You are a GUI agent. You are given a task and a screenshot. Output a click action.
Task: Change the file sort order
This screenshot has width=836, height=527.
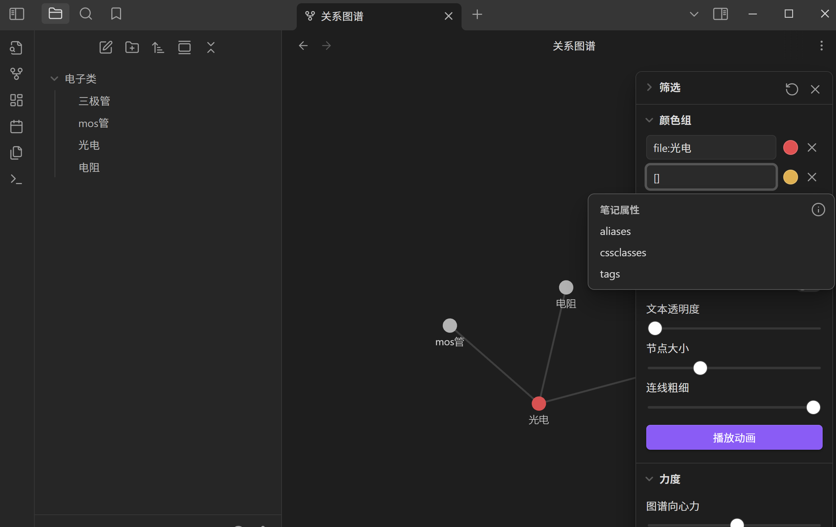pyautogui.click(x=158, y=47)
